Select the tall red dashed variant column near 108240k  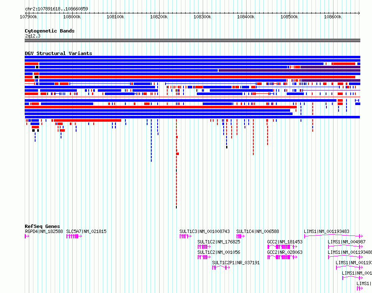click(176, 163)
